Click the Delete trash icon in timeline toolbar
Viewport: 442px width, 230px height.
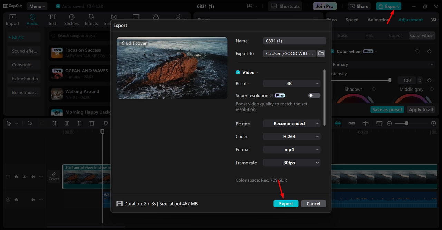(92, 123)
